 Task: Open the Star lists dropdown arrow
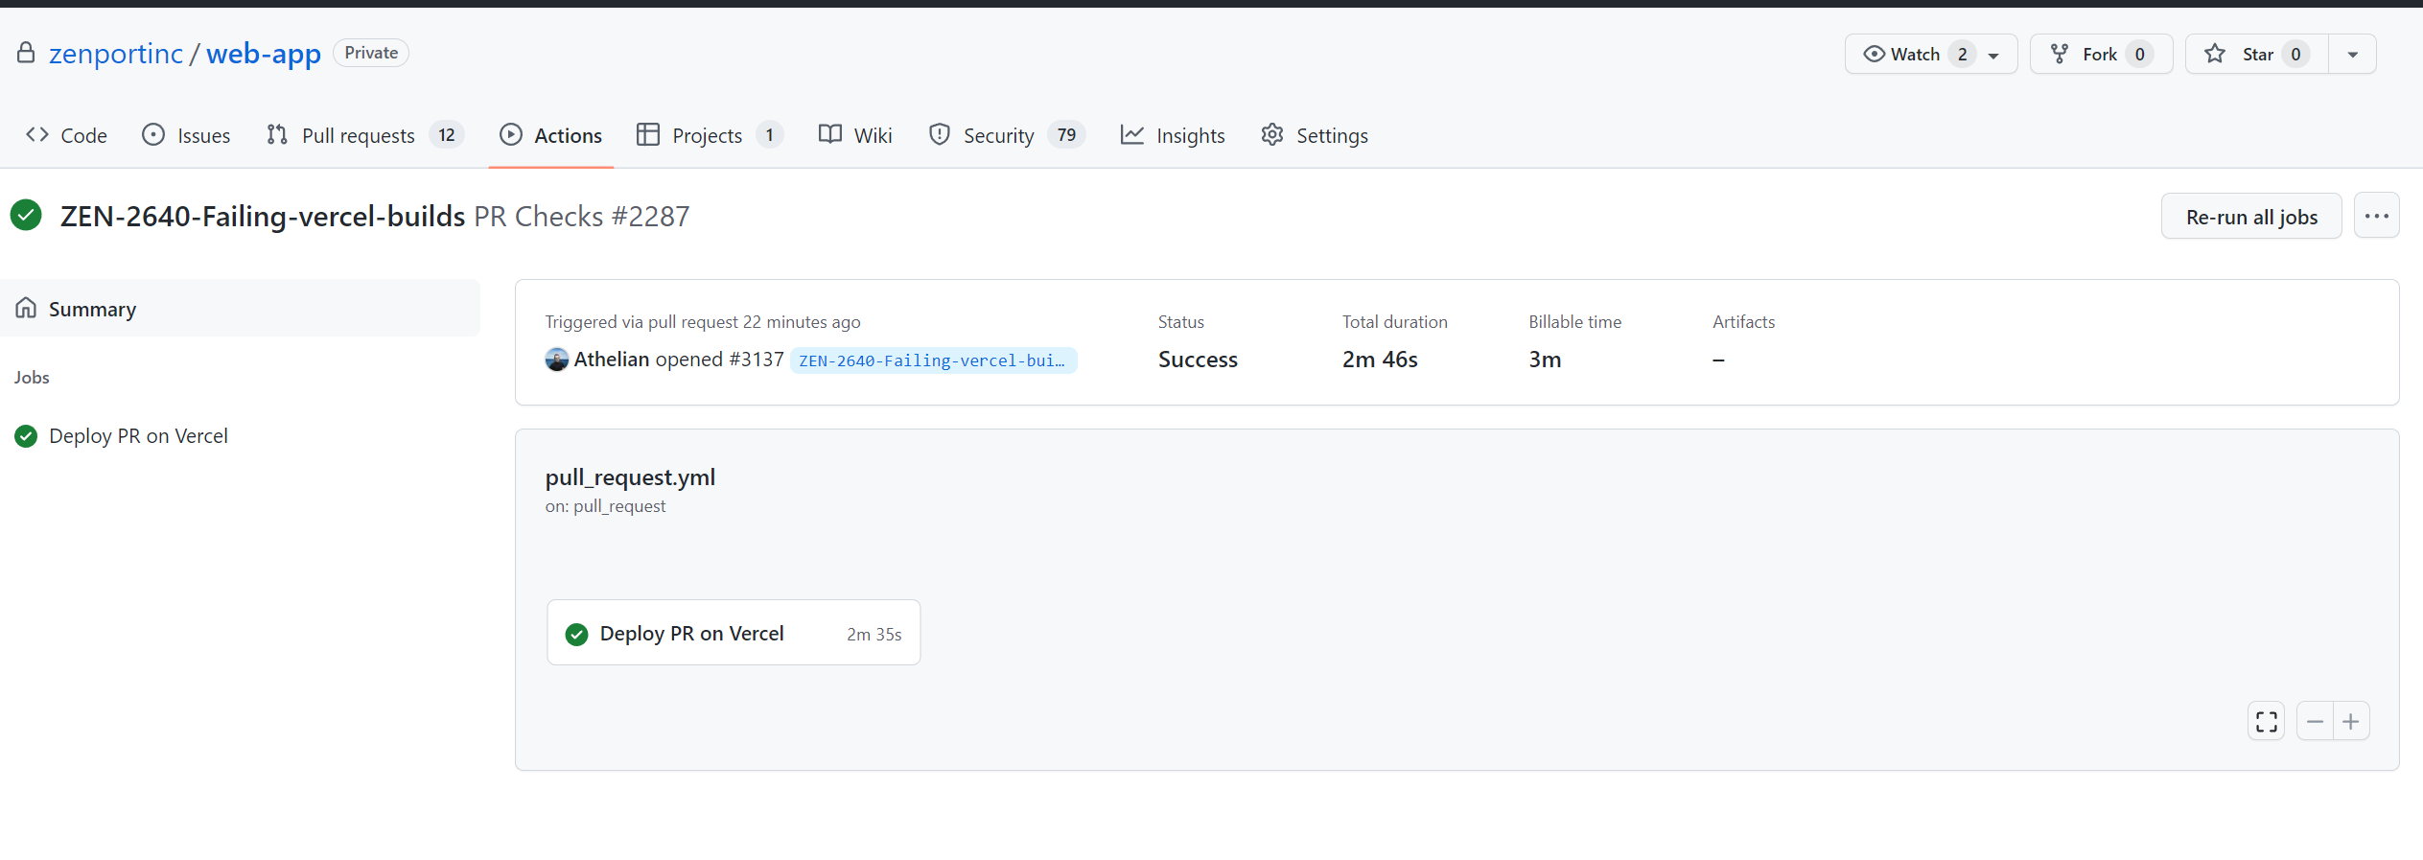tap(2352, 54)
